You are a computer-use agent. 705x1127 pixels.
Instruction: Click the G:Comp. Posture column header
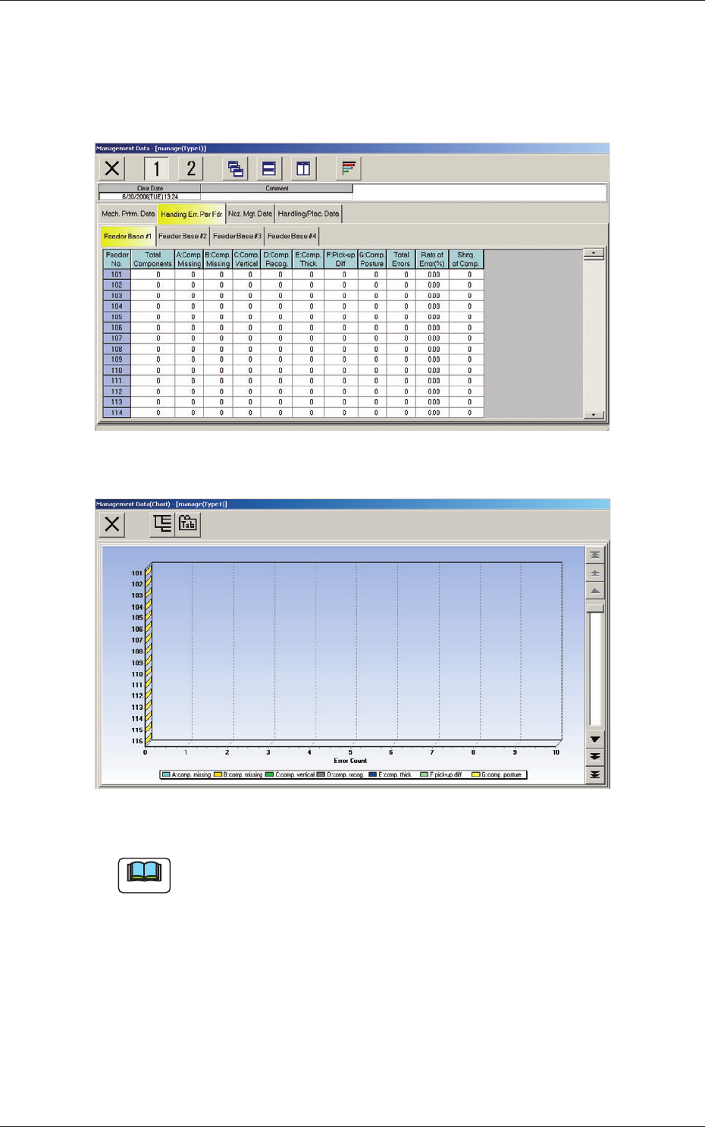tap(372, 259)
